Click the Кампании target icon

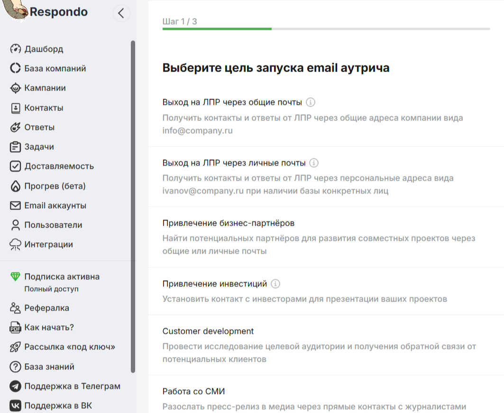(x=16, y=88)
